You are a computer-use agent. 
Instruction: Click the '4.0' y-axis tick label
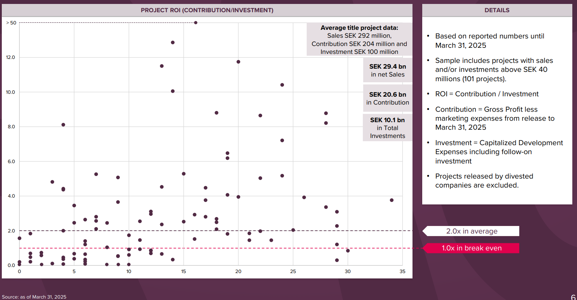[x=12, y=196]
